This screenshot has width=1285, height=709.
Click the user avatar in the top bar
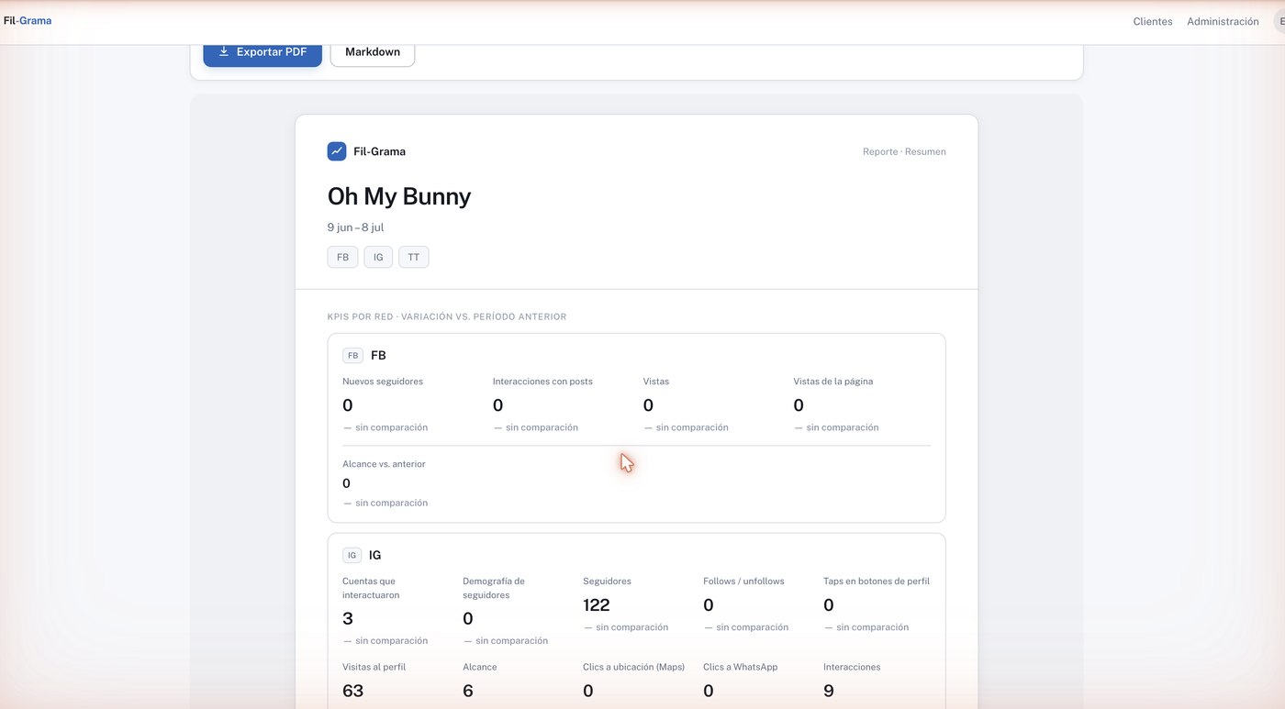(x=1279, y=21)
